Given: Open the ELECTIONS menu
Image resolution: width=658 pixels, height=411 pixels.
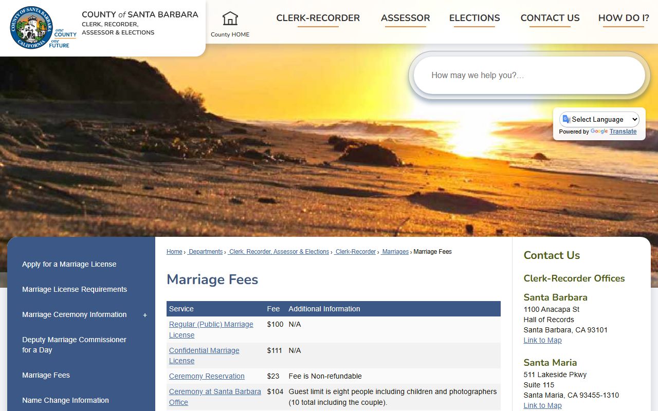Looking at the screenshot, I should (474, 18).
